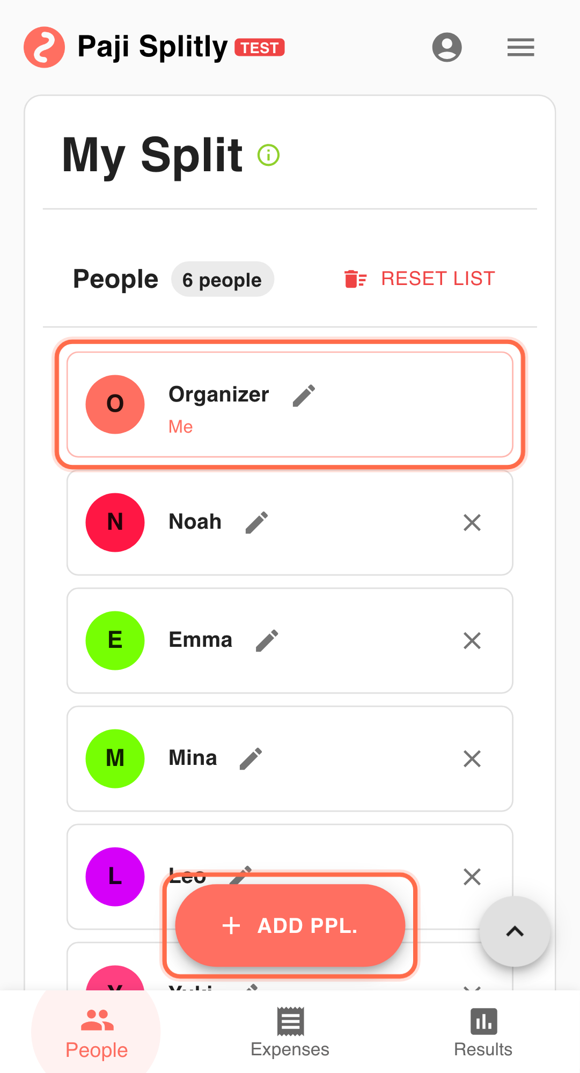Open the user account profile icon
The image size is (580, 1073).
coord(447,47)
